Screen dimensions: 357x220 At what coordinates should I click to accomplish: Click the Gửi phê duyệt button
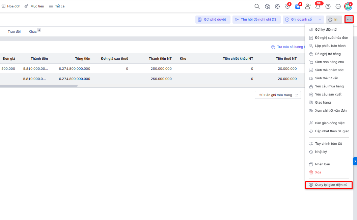coord(213,20)
